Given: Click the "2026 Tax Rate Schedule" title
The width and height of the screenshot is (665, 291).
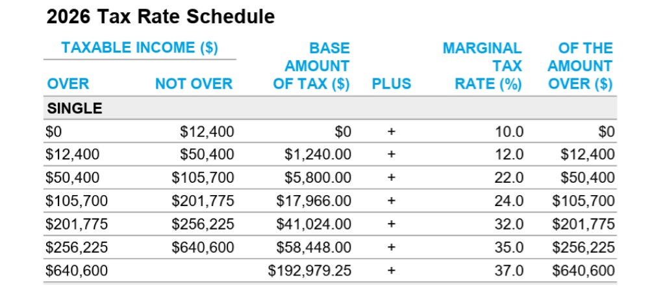Looking at the screenshot, I should click(160, 17).
